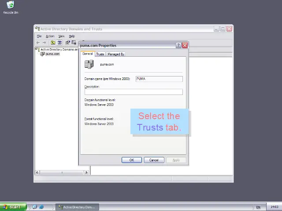Screen dimensions: 282x211
Task: Click the Cancel button
Action: point(154,160)
